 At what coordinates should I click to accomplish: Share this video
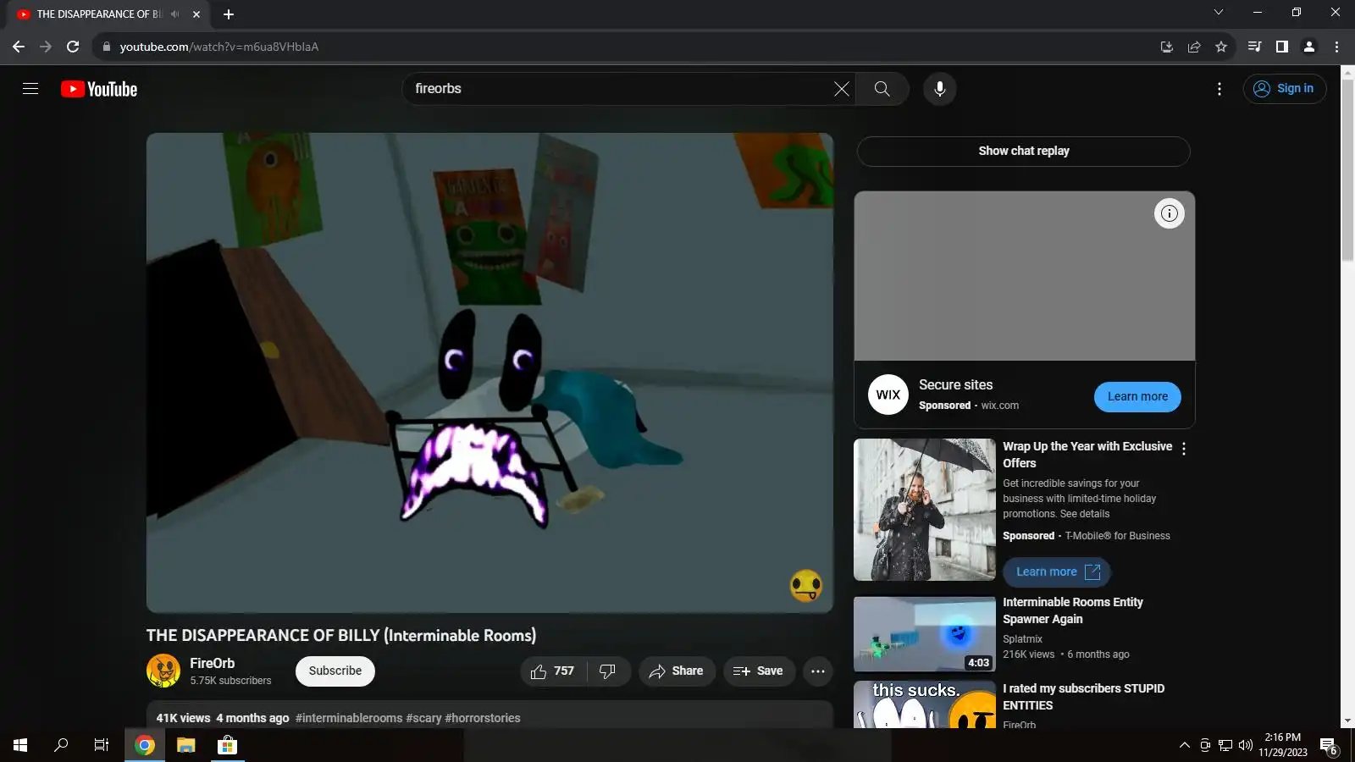click(677, 671)
